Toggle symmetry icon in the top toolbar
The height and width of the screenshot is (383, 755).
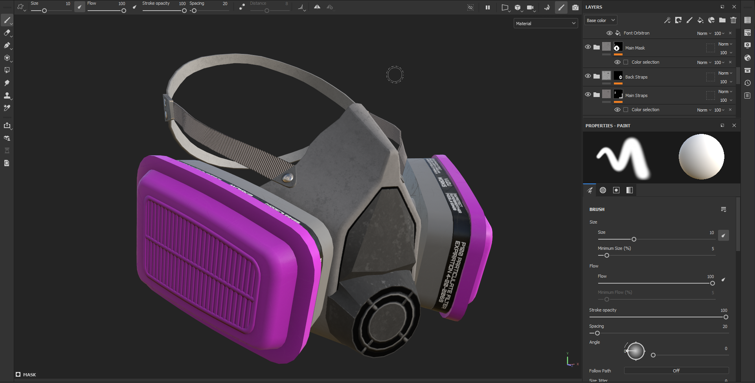click(x=317, y=7)
